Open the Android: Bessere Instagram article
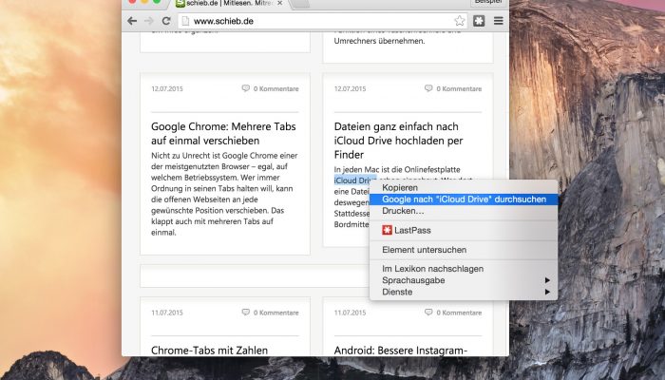The image size is (665, 380). pos(401,351)
